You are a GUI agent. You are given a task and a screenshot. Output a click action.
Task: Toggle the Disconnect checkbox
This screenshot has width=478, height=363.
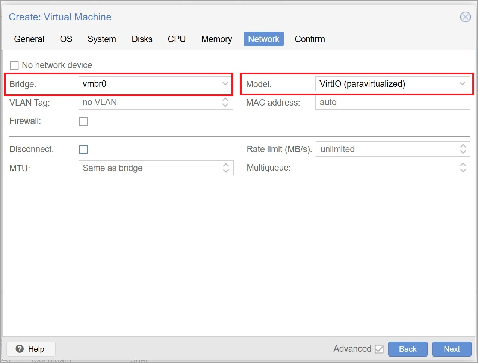[x=83, y=150]
